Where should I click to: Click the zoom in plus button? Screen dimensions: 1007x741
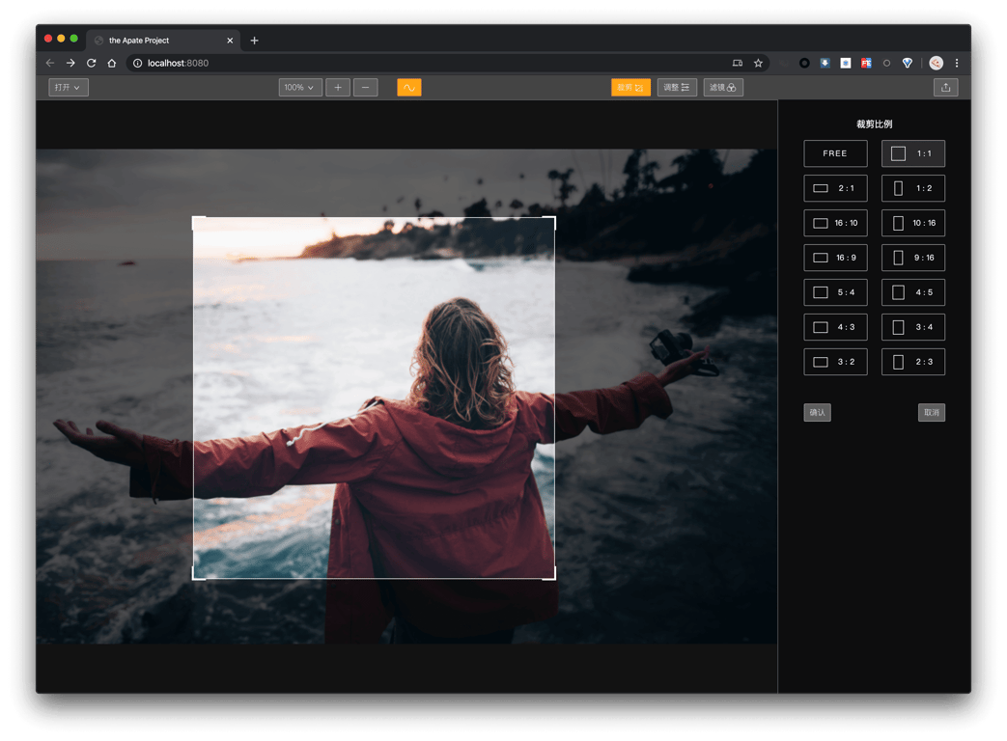pos(338,88)
